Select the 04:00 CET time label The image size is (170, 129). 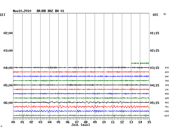[8, 68]
